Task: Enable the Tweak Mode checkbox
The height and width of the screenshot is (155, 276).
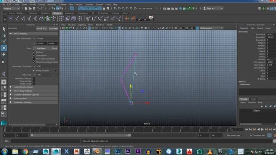Action: point(34,84)
